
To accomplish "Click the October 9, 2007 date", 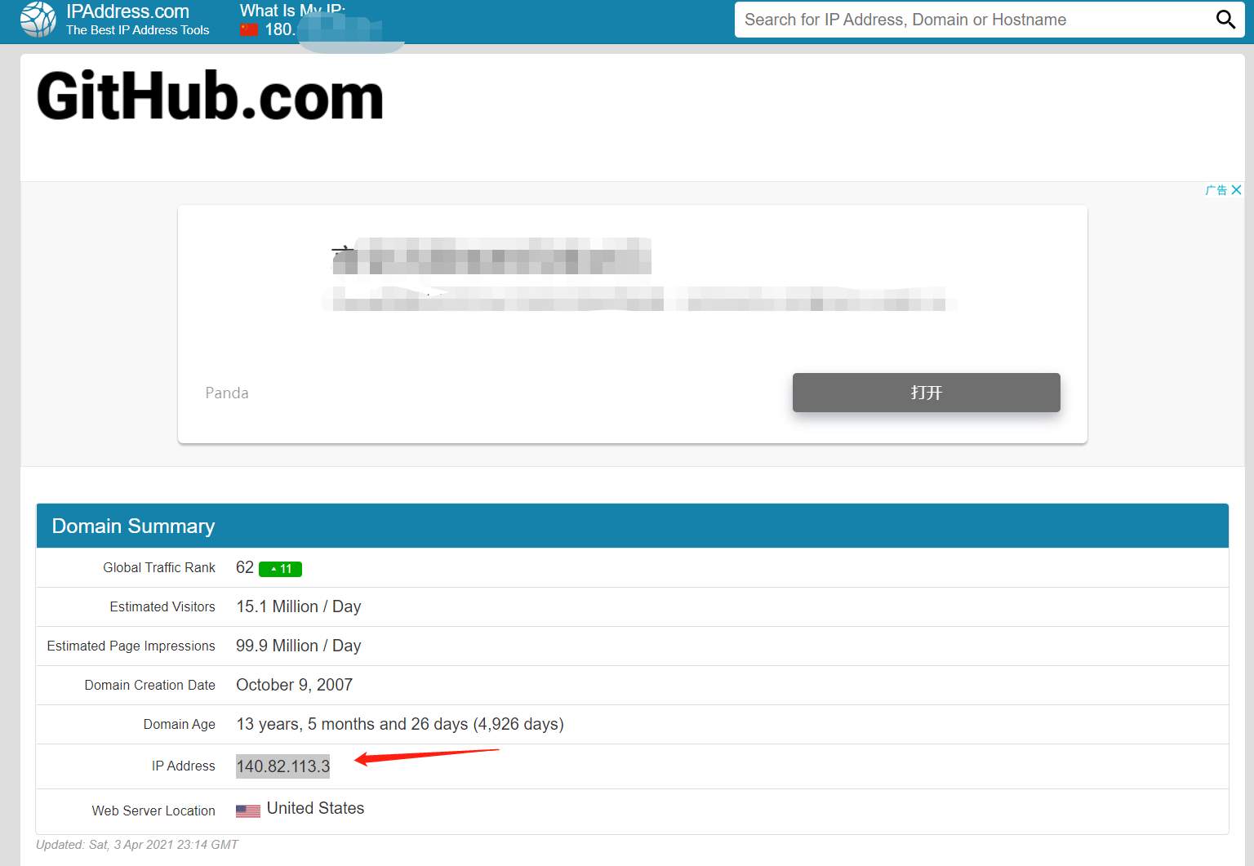I will [295, 685].
